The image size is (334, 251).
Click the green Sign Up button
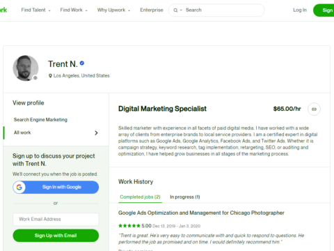[x=324, y=10]
